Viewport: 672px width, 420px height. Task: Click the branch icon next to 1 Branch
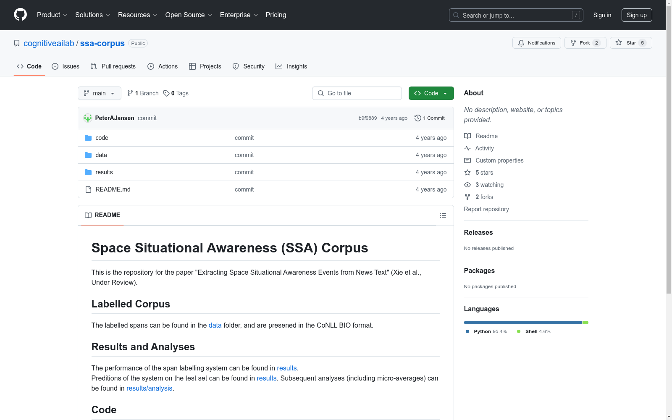pos(130,93)
